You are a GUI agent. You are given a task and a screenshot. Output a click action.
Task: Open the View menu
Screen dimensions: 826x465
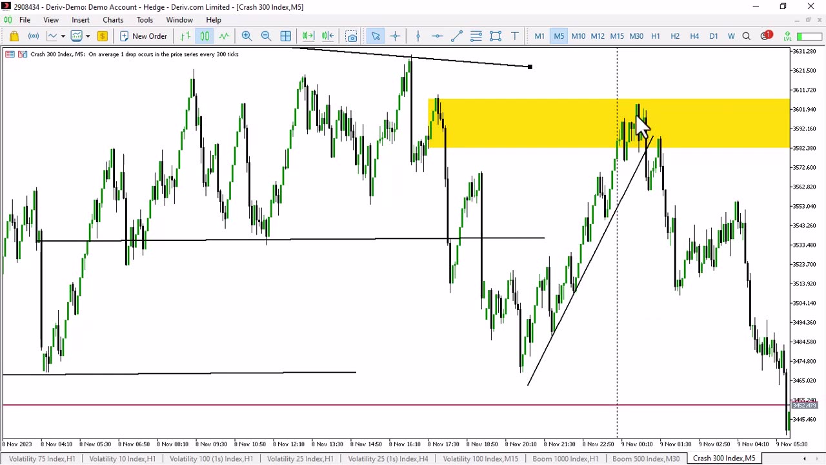[x=51, y=20]
